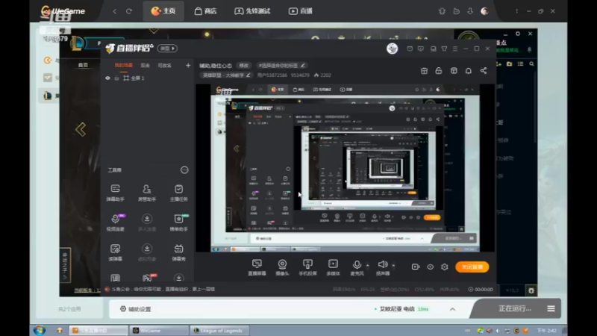Screen dimensions: 597x336
Task: Open WeGame 商店 tab
Action: [206, 11]
